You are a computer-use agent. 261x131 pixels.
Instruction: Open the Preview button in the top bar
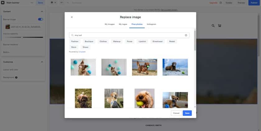click(241, 3)
